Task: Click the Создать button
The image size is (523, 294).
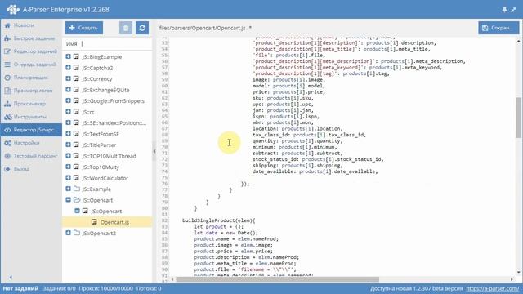Action: [x=84, y=28]
